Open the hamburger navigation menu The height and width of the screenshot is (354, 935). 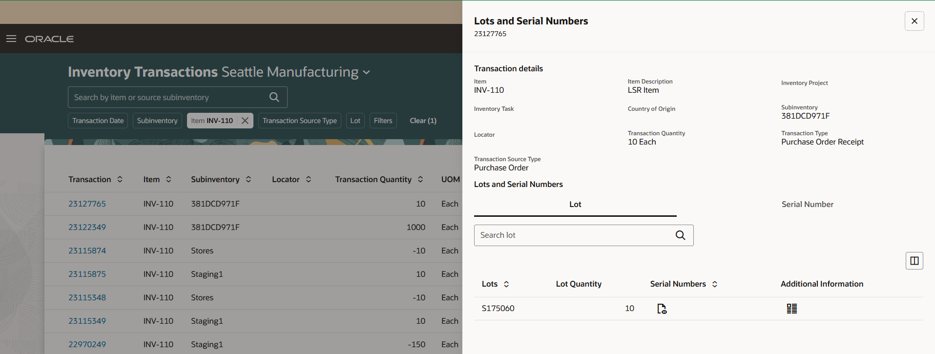point(11,39)
